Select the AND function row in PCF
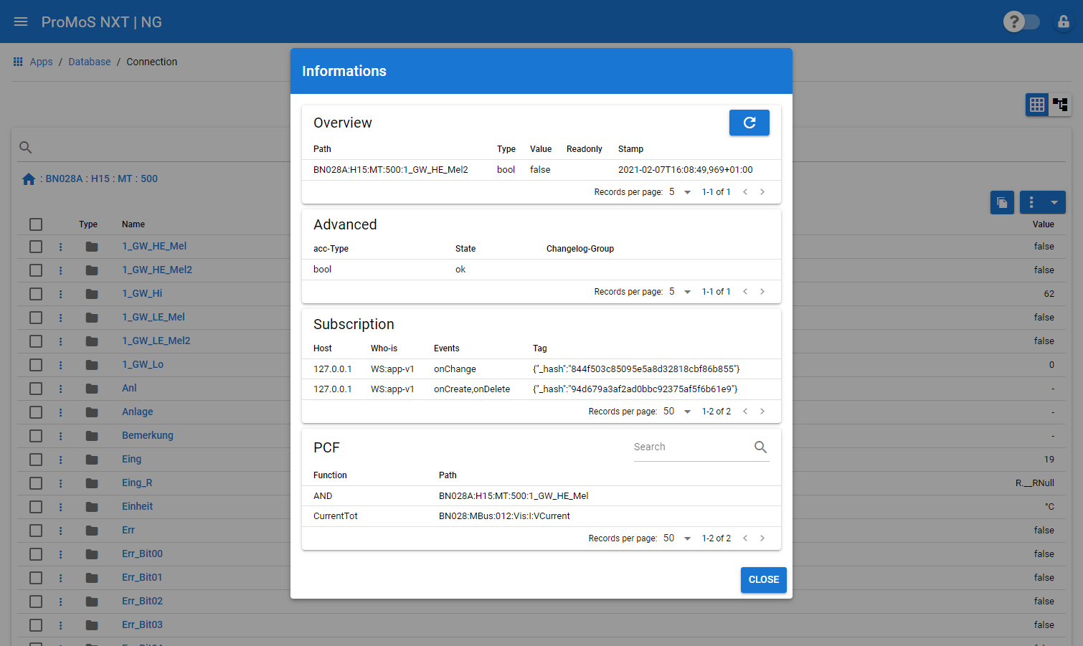Viewport: 1083px width, 646px height. [541, 496]
